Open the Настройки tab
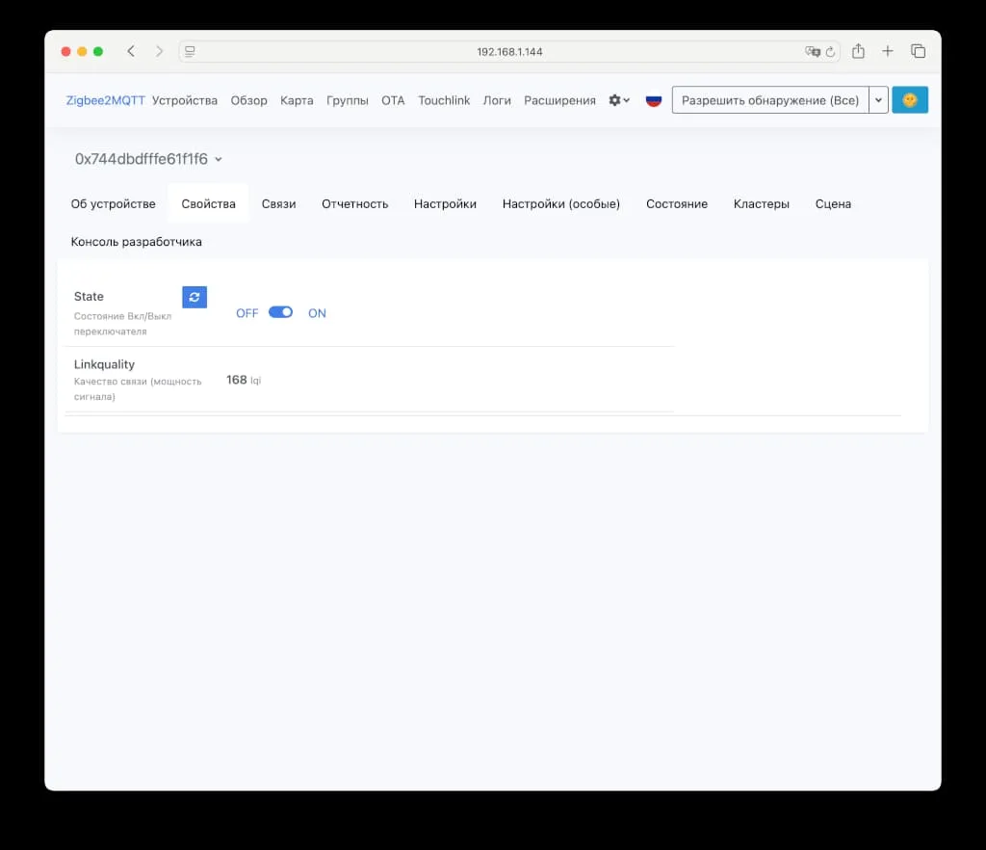The image size is (986, 850). [x=445, y=204]
